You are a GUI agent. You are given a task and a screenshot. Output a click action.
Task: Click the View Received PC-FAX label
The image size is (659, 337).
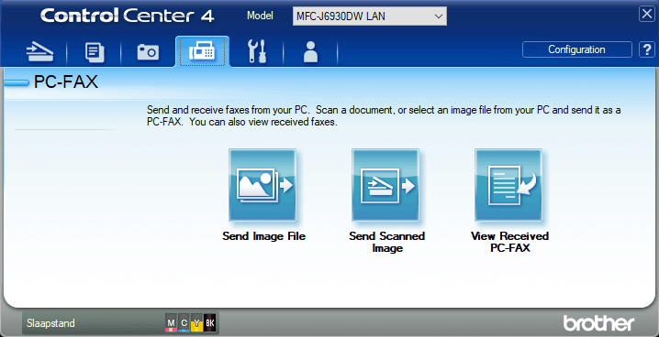pos(509,242)
